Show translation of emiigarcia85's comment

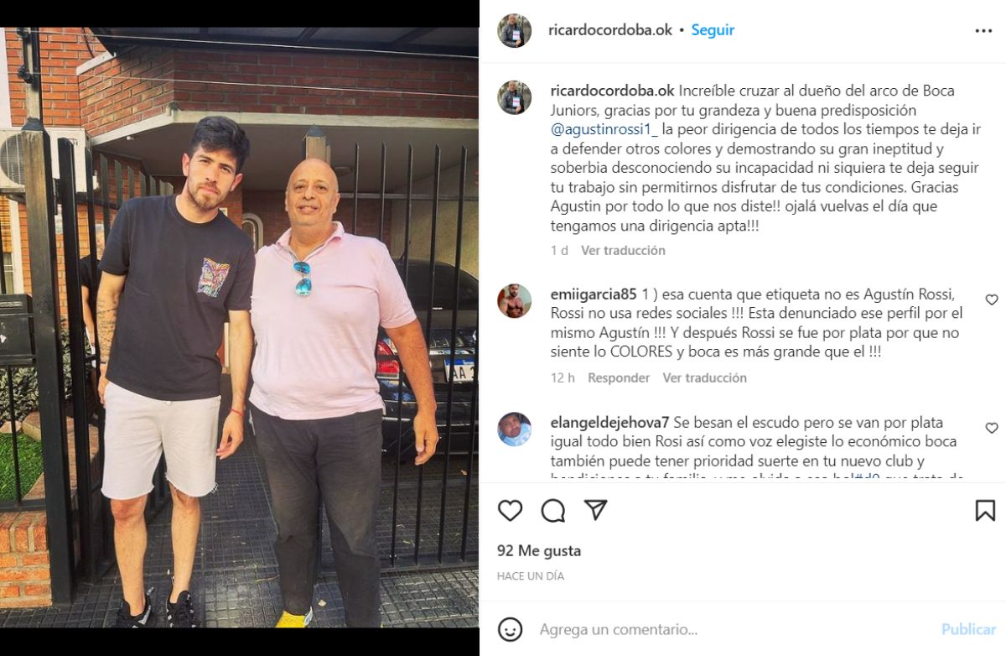tap(704, 377)
